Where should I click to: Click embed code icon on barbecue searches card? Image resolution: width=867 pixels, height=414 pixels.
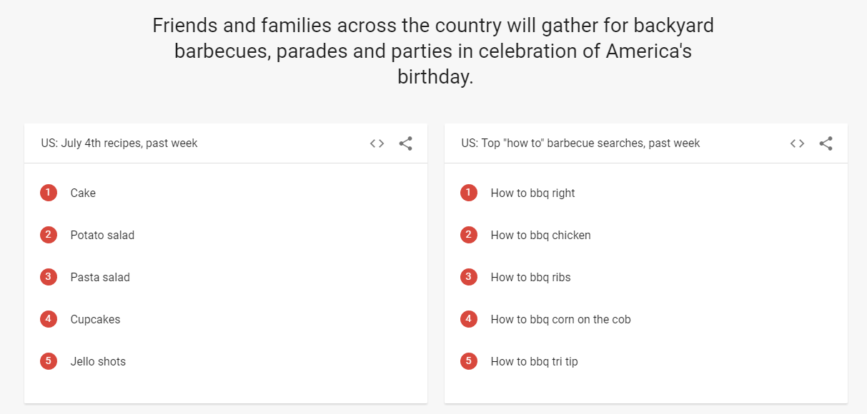797,143
